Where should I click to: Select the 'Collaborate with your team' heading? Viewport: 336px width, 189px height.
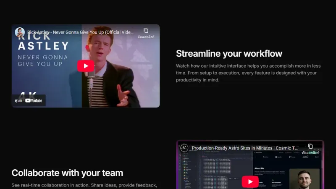(x=67, y=173)
